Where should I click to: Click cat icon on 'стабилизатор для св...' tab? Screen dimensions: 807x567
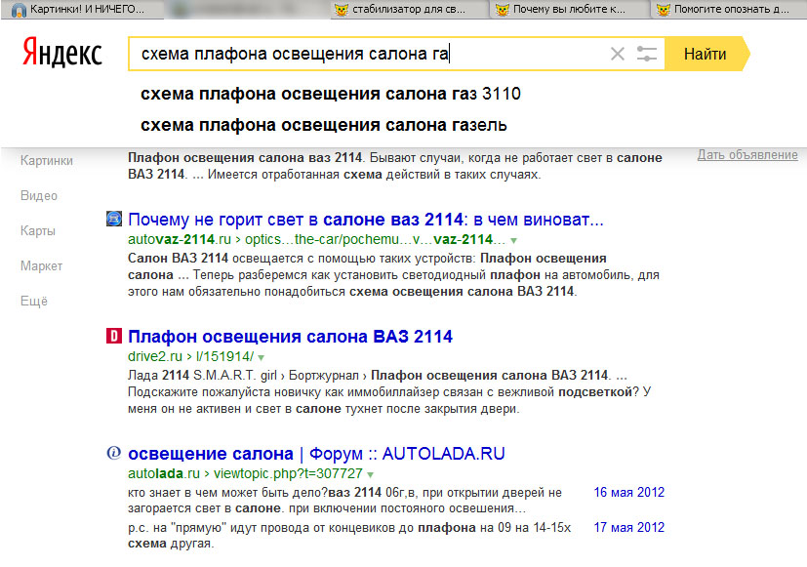342,10
